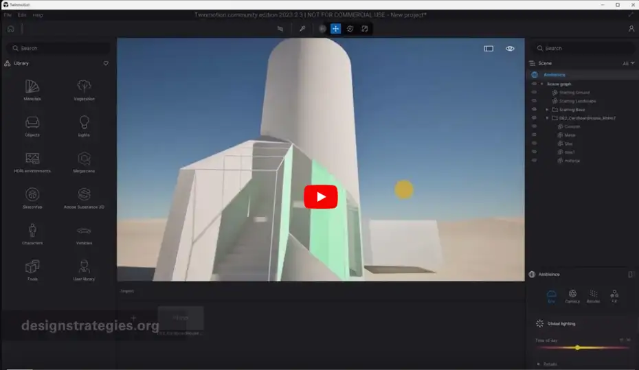Image resolution: width=639 pixels, height=370 pixels.
Task: Toggle visibility of Starting Landscape
Action: (x=534, y=101)
